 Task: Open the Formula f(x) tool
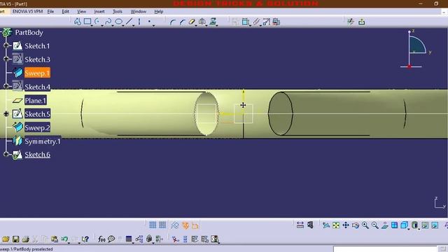101,239
